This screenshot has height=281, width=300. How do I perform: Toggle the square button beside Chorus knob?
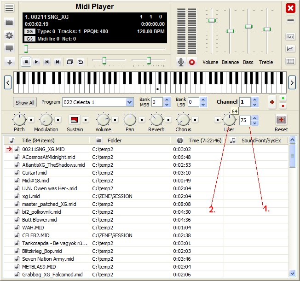tap(195, 120)
